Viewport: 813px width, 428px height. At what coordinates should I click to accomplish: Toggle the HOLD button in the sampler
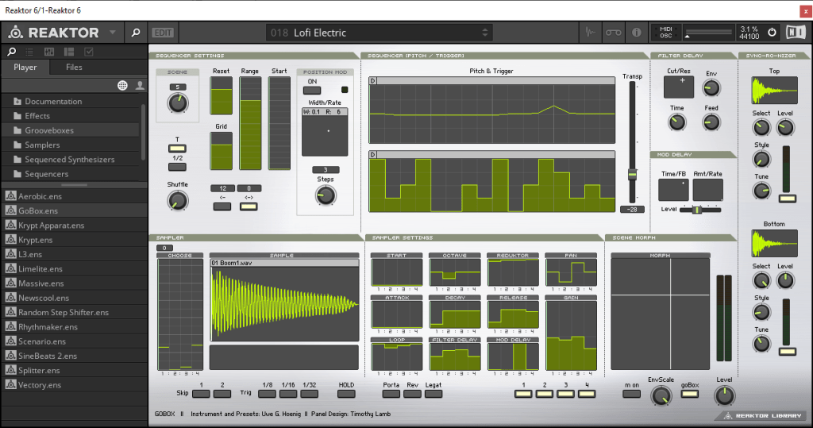click(346, 394)
